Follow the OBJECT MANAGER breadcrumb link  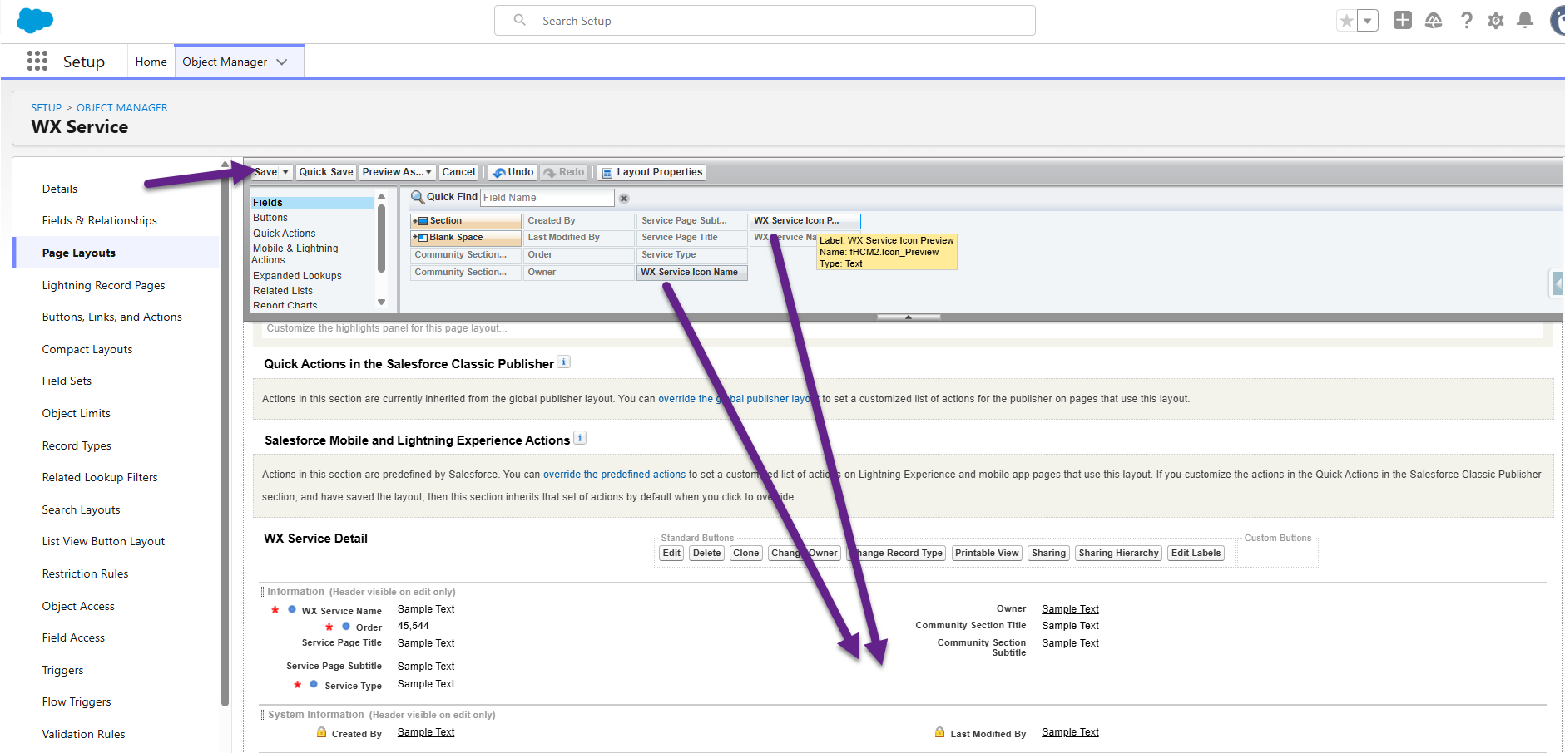click(122, 108)
